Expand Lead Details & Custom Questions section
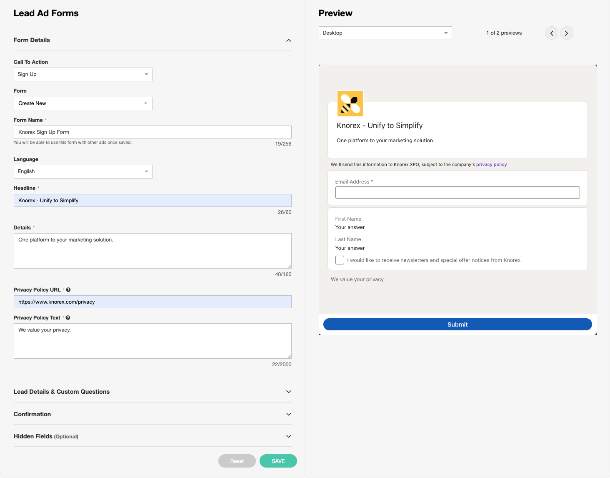Viewport: 610px width, 478px height. pos(288,392)
